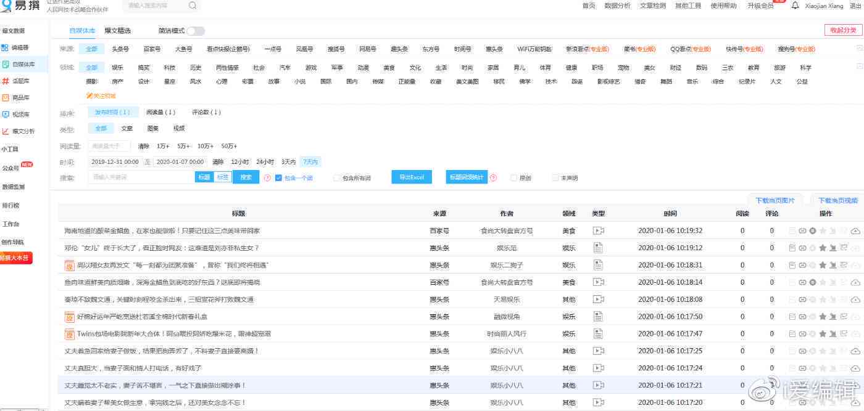The height and width of the screenshot is (411, 864).
Task: Click 下载当页视频 link
Action: pos(837,200)
